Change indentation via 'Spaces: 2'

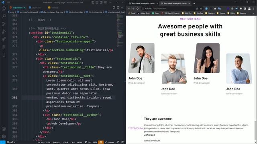(x=56, y=142)
